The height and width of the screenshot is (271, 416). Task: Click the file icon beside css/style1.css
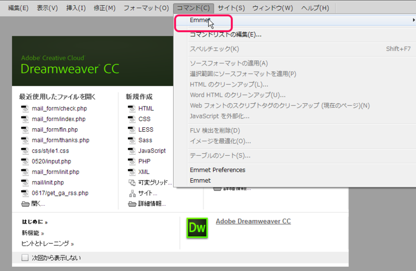25,151
